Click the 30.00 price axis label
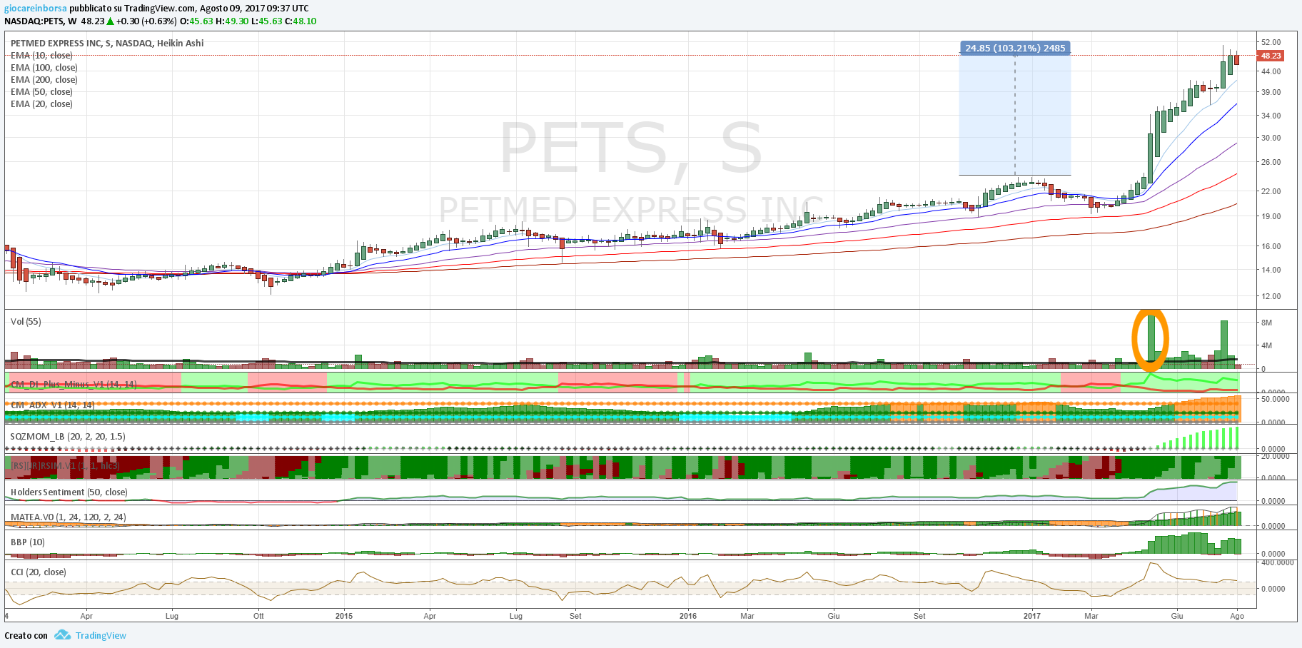The image size is (1302, 648). pyautogui.click(x=1271, y=138)
